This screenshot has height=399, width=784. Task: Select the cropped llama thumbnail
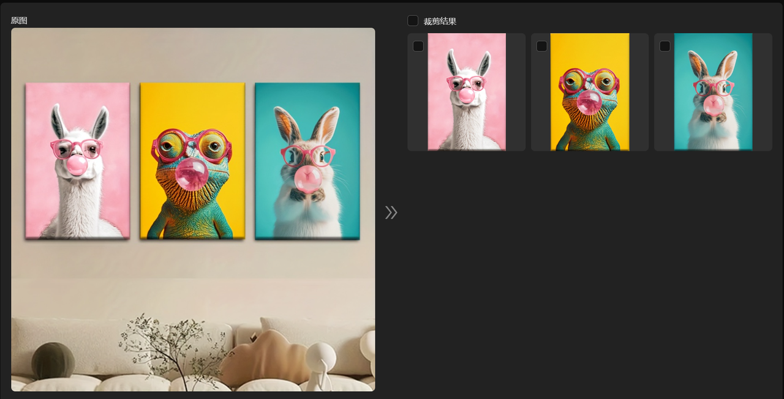(x=467, y=92)
